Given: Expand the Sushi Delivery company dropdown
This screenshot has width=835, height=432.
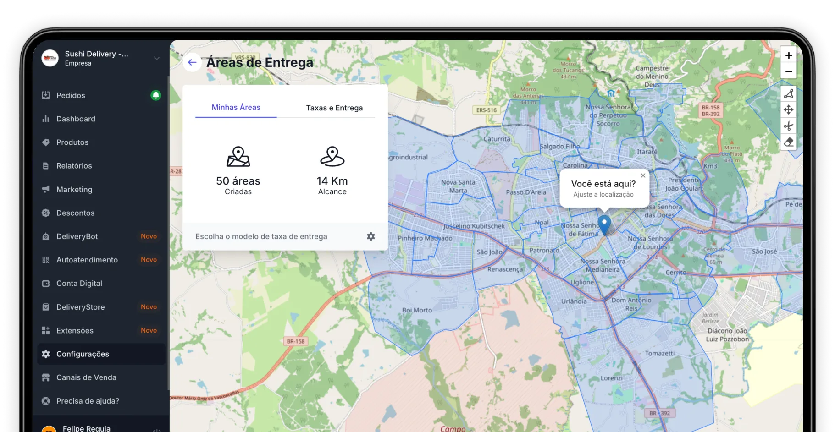Looking at the screenshot, I should point(157,58).
